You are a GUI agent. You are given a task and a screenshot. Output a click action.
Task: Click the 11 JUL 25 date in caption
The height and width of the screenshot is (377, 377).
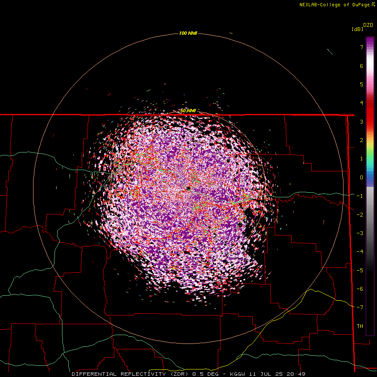click(x=266, y=374)
